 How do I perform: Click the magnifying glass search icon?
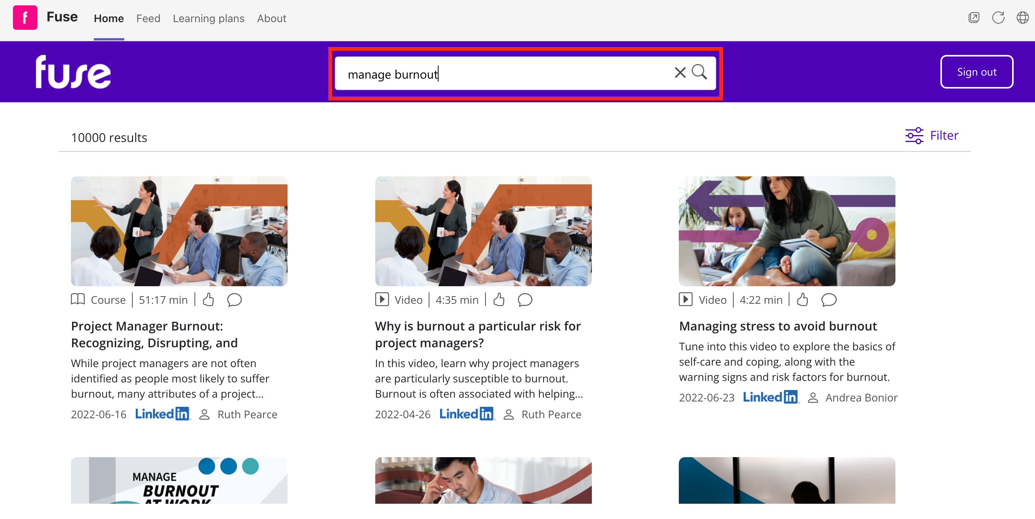(699, 73)
